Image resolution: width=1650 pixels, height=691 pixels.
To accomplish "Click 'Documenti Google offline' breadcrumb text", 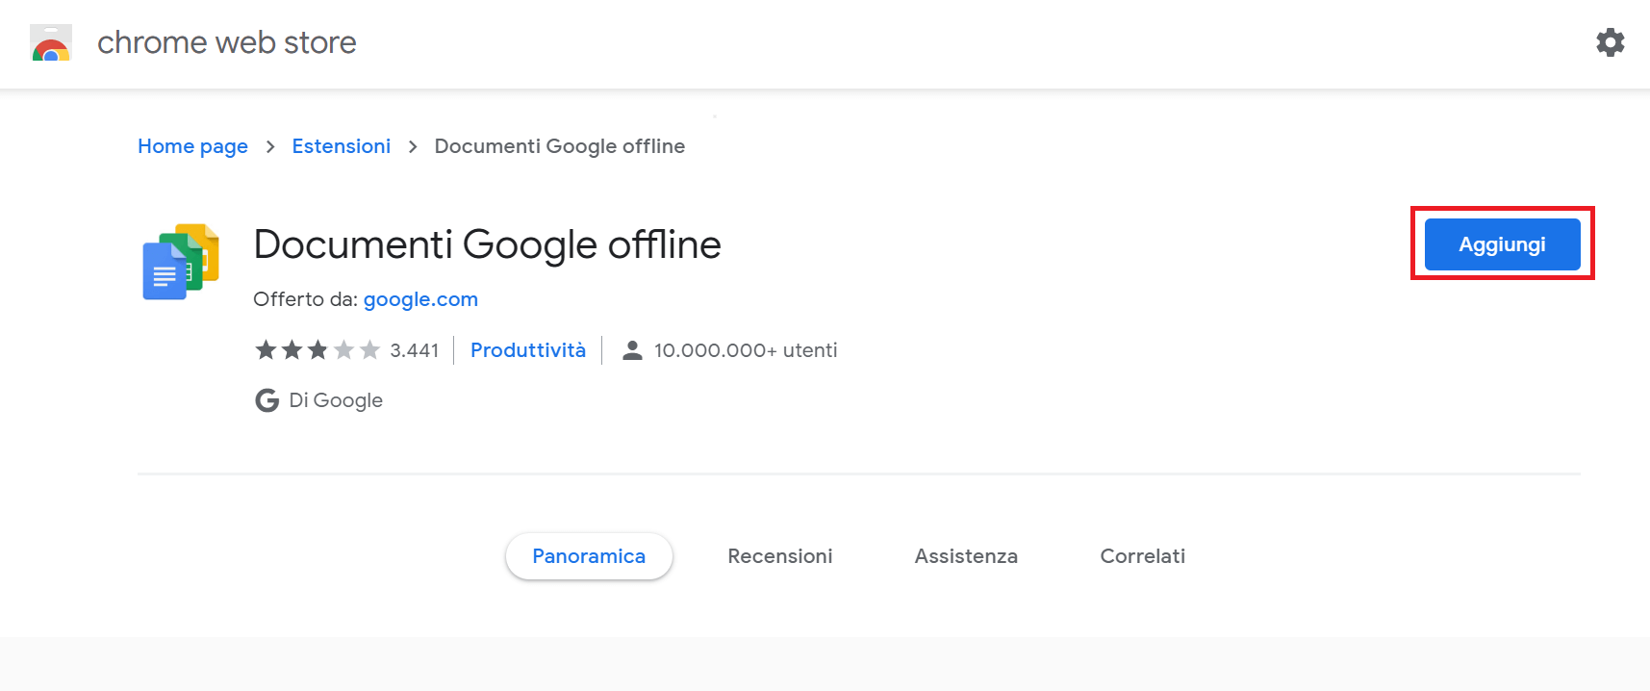I will pyautogui.click(x=560, y=146).
